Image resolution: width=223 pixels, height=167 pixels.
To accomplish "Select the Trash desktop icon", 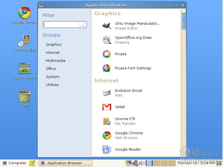I will [x=24, y=96].
